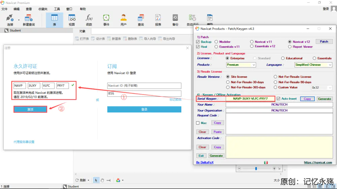Open the View toolbar icon
The width and height of the screenshot is (337, 189).
pyautogui.click(x=72, y=20)
